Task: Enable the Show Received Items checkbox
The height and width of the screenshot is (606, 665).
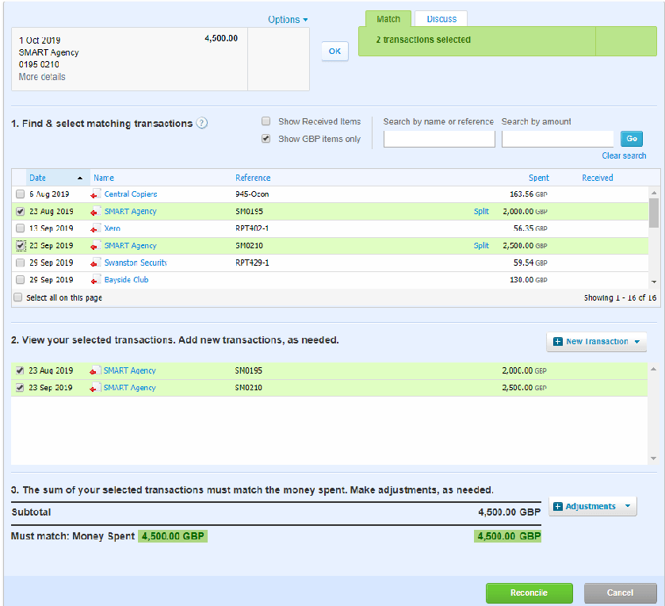Action: pyautogui.click(x=266, y=121)
